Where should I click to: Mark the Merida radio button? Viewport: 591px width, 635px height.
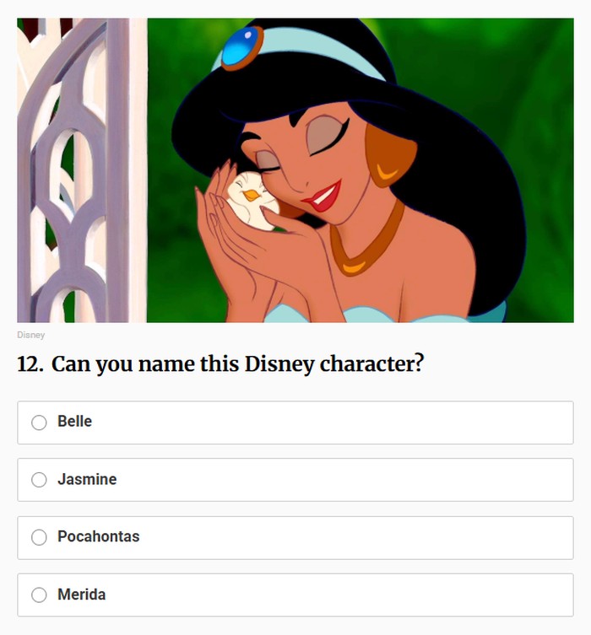click(x=39, y=595)
